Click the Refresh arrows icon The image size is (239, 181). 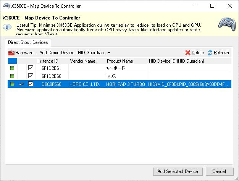point(210,53)
